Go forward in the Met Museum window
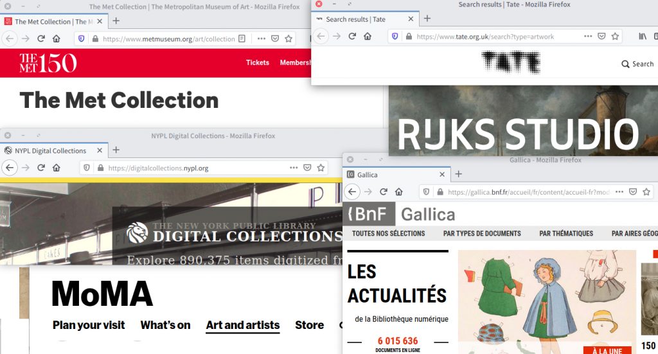The height and width of the screenshot is (354, 658). (26, 39)
